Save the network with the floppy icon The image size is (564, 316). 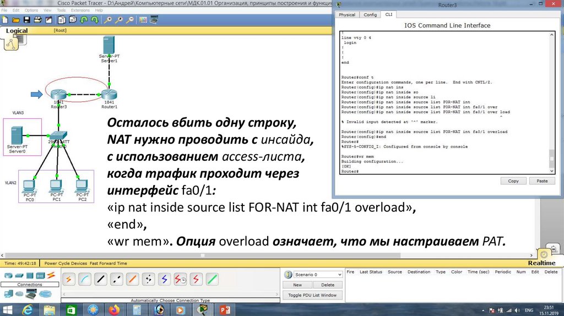(x=26, y=20)
